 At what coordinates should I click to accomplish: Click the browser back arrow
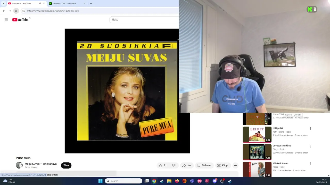pos(4,11)
